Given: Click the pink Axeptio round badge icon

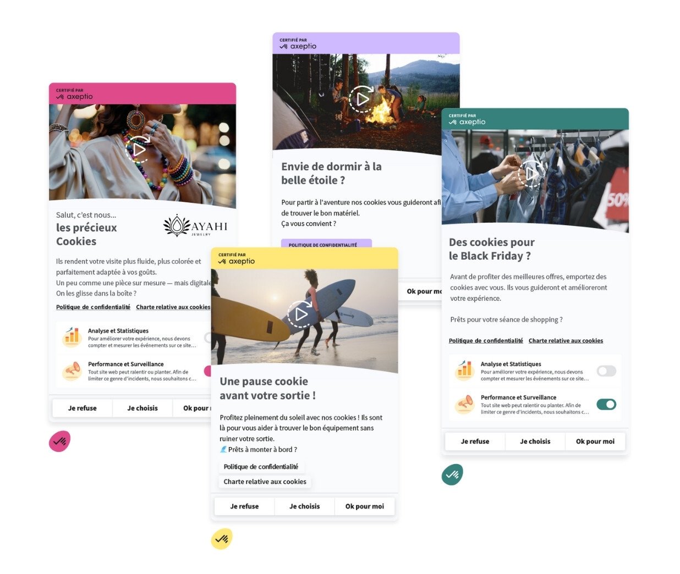Looking at the screenshot, I should pos(59,441).
